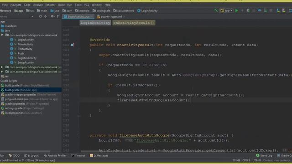Switch to LoginActivity.java tab

pos(78,16)
